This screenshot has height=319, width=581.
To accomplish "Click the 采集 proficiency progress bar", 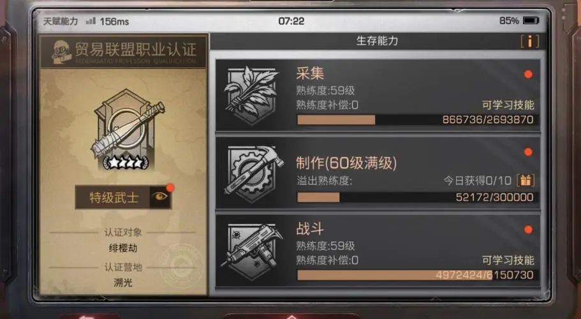I will [416, 120].
